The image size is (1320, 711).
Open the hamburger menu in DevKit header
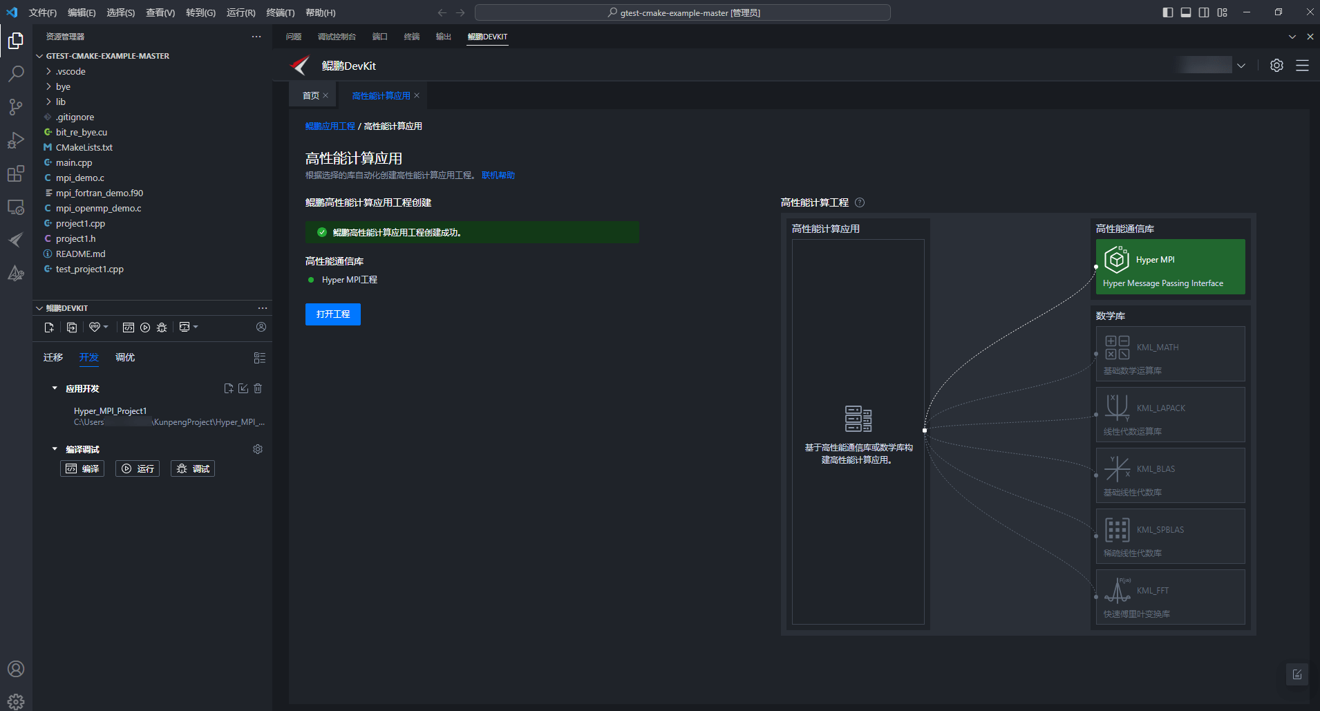1302,65
